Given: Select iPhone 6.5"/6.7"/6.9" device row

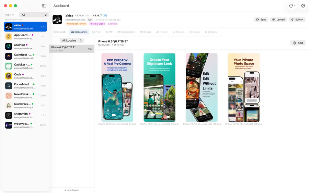Looking at the screenshot, I should 72,49.
